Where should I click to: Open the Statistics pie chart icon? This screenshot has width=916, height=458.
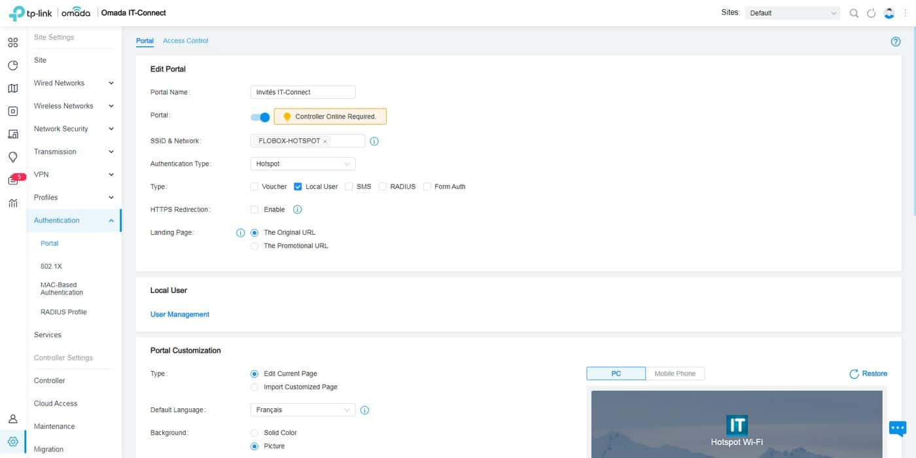12,65
